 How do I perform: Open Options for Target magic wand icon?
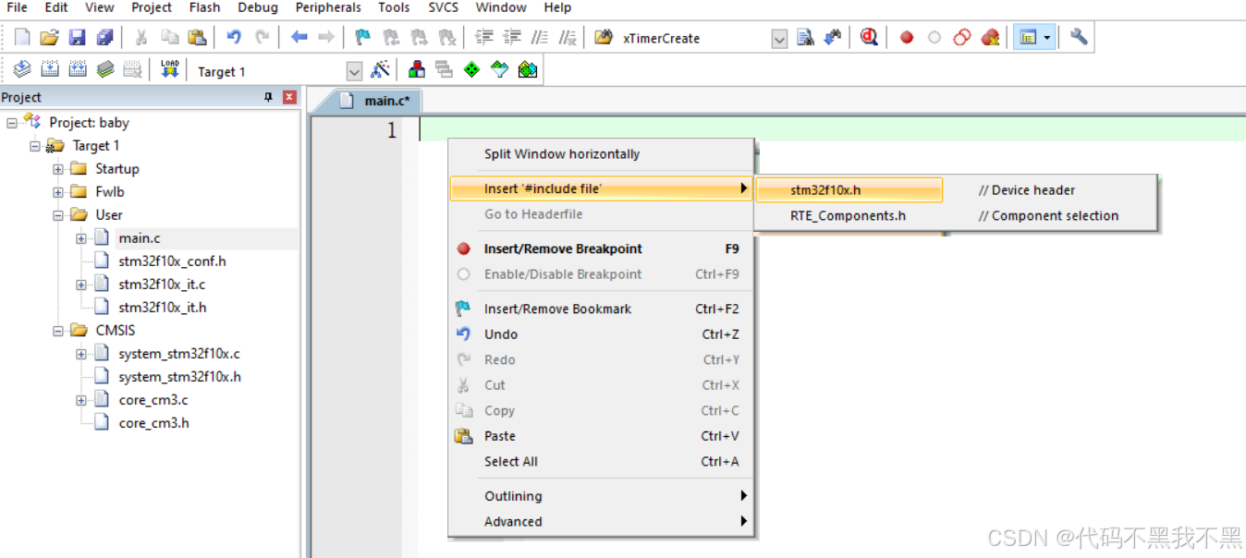380,69
